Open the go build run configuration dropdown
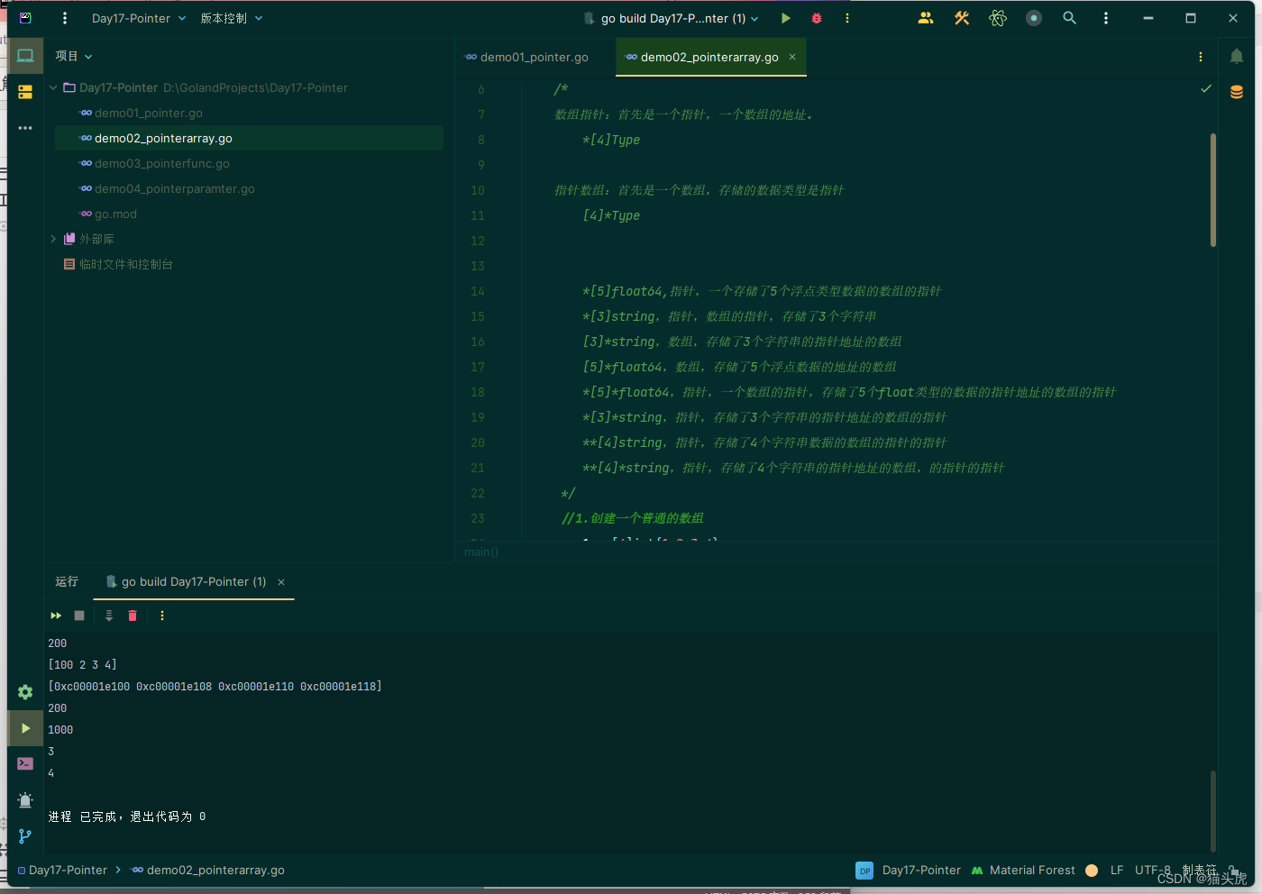This screenshot has height=894, width=1262. [x=672, y=18]
